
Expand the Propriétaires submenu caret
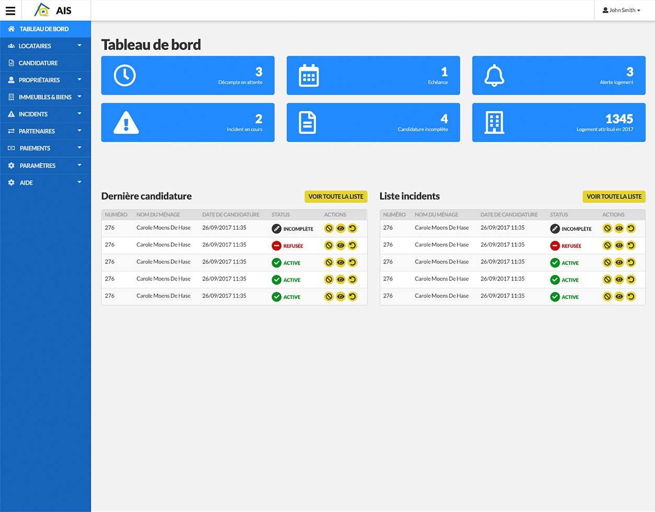tap(79, 79)
